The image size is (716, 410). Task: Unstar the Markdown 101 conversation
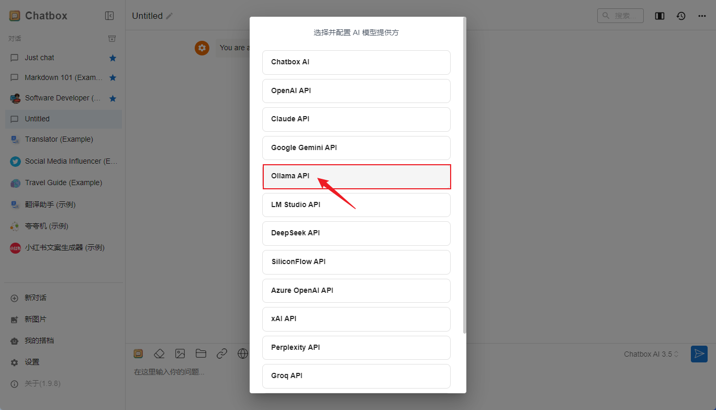coord(113,78)
